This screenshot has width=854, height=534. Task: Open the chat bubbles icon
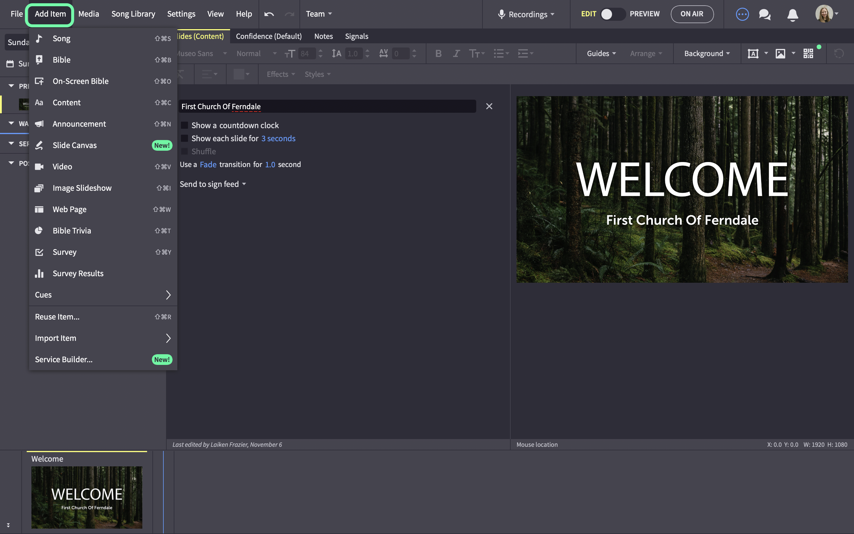coord(765,15)
